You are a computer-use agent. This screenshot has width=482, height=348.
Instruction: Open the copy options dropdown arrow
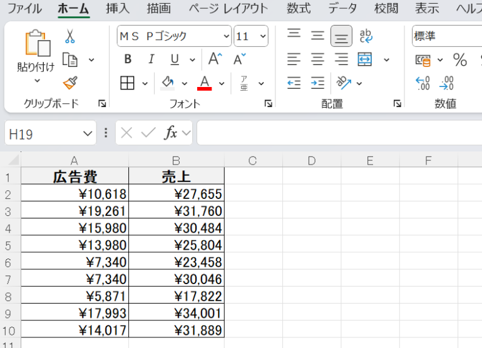91,59
